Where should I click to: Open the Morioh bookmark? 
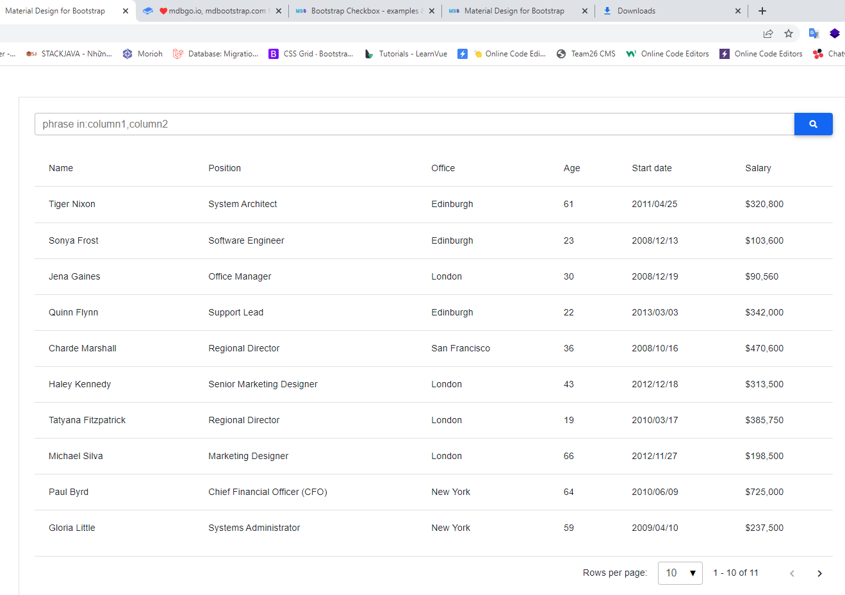143,54
